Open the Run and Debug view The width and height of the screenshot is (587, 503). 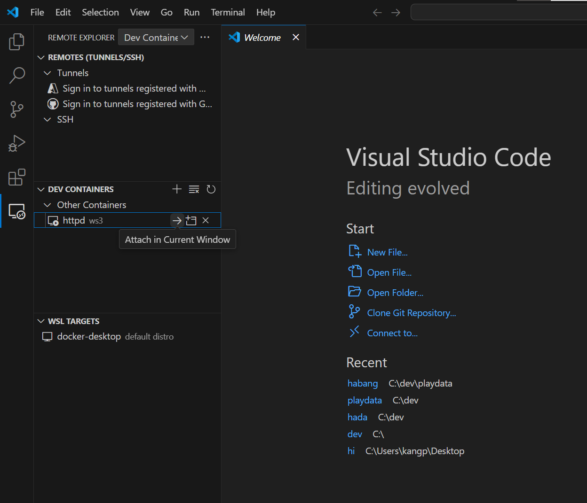16,143
